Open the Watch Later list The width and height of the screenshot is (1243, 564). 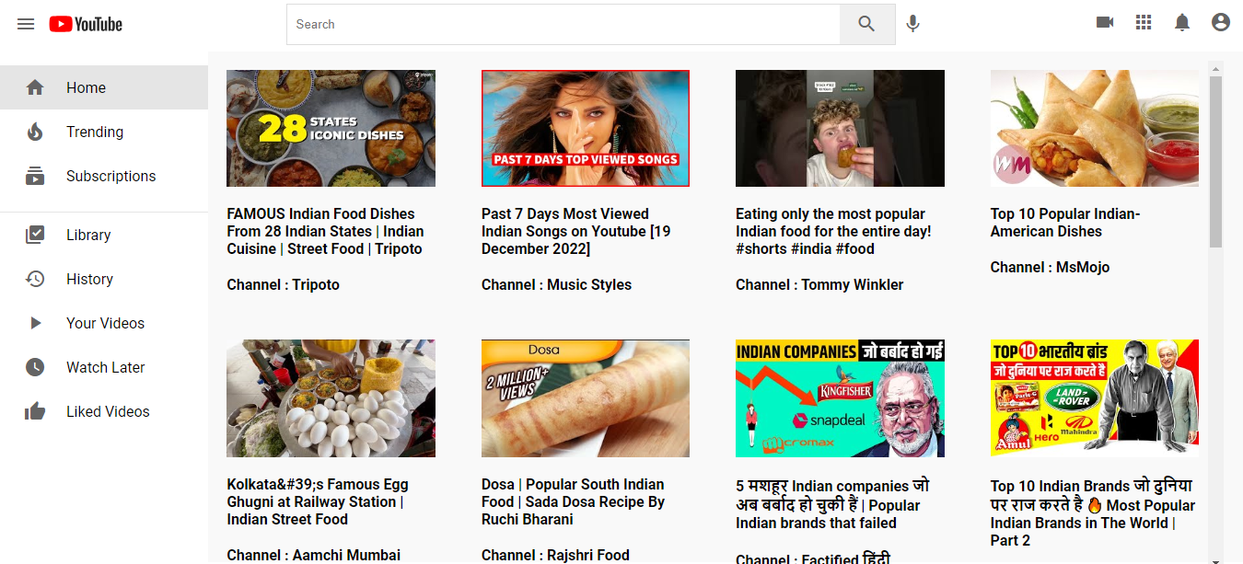click(104, 367)
